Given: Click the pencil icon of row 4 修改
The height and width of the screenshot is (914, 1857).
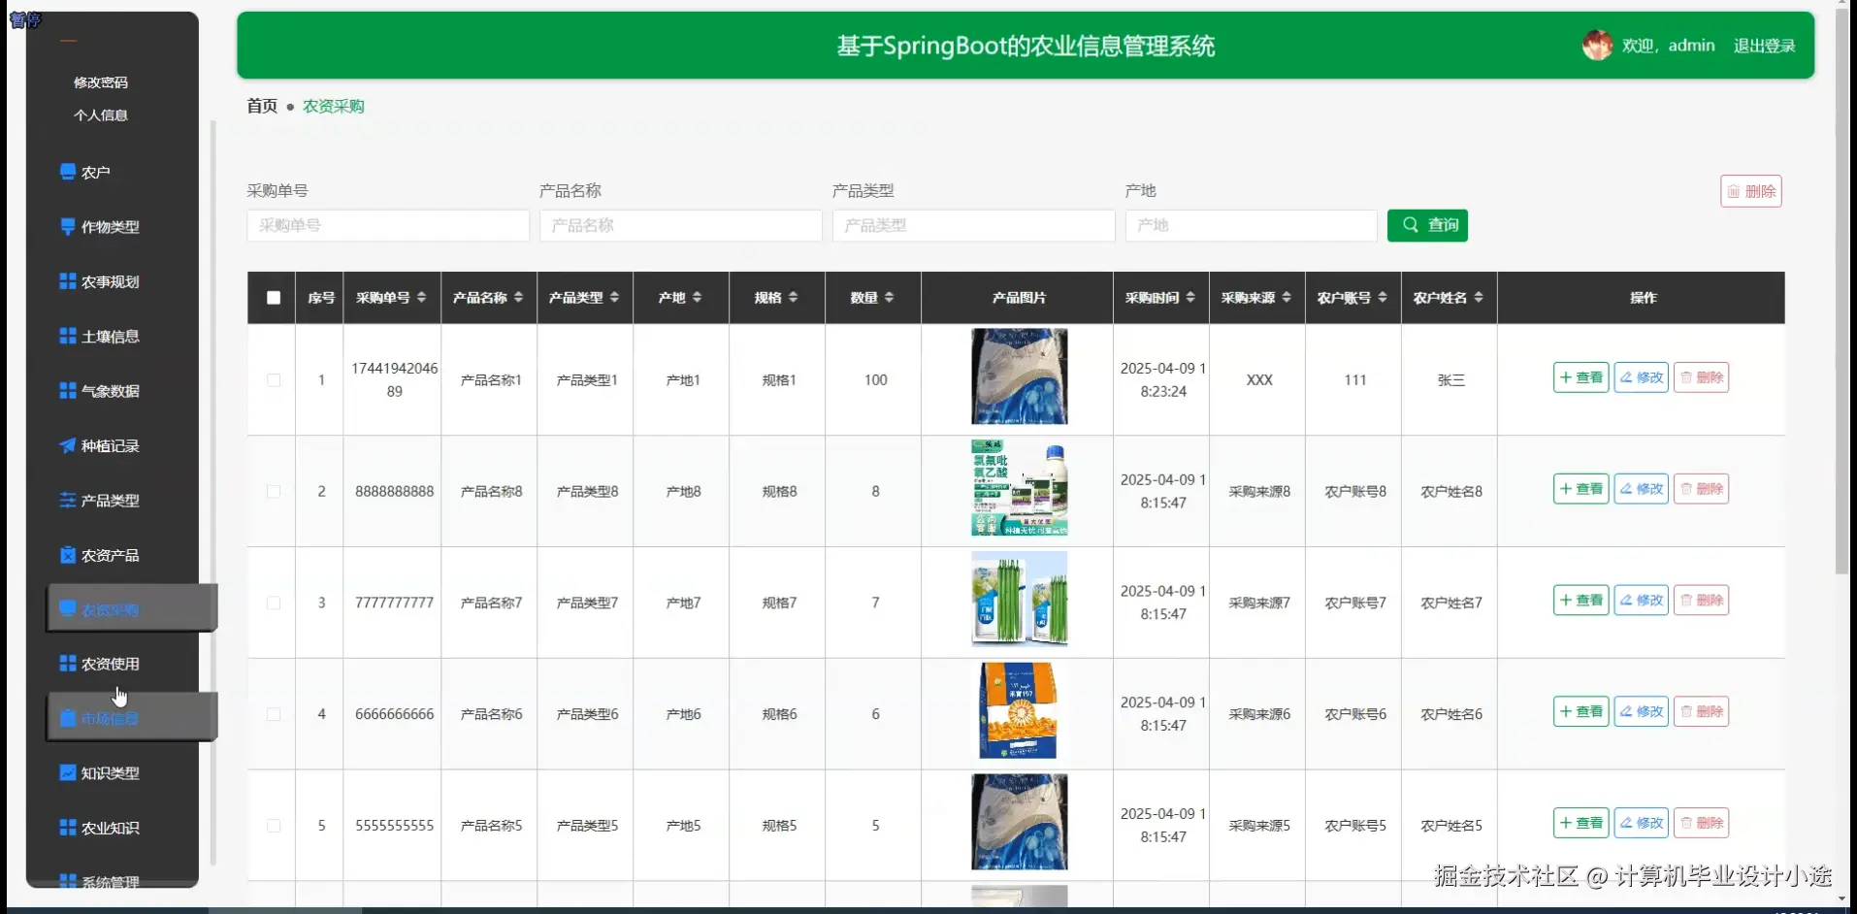Looking at the screenshot, I should pyautogui.click(x=1626, y=711).
